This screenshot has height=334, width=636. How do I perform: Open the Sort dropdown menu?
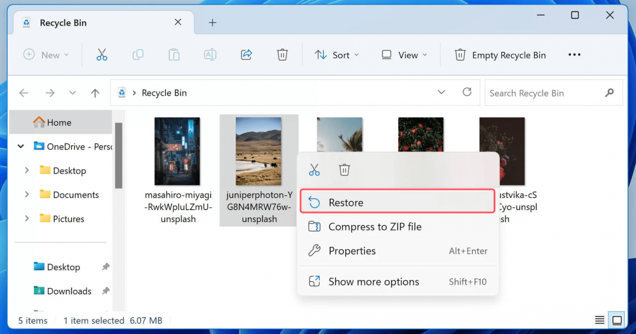point(337,55)
